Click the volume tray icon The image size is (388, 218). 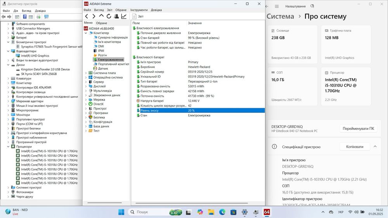point(356,212)
